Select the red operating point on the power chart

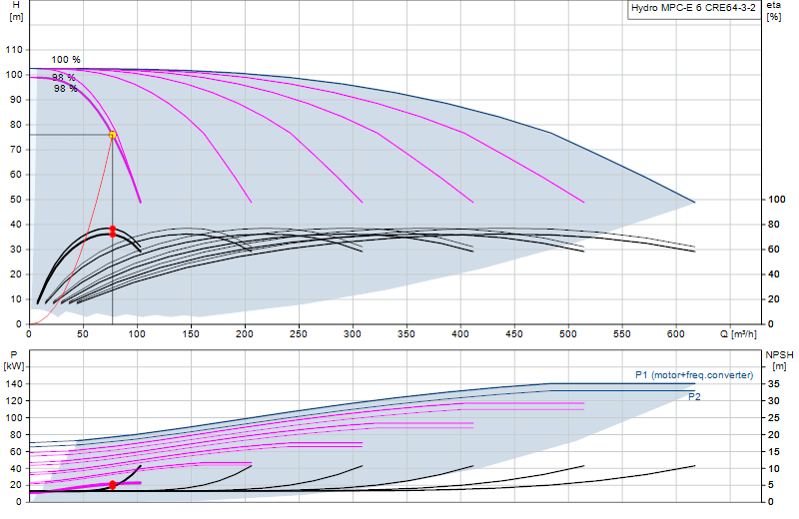coord(113,485)
